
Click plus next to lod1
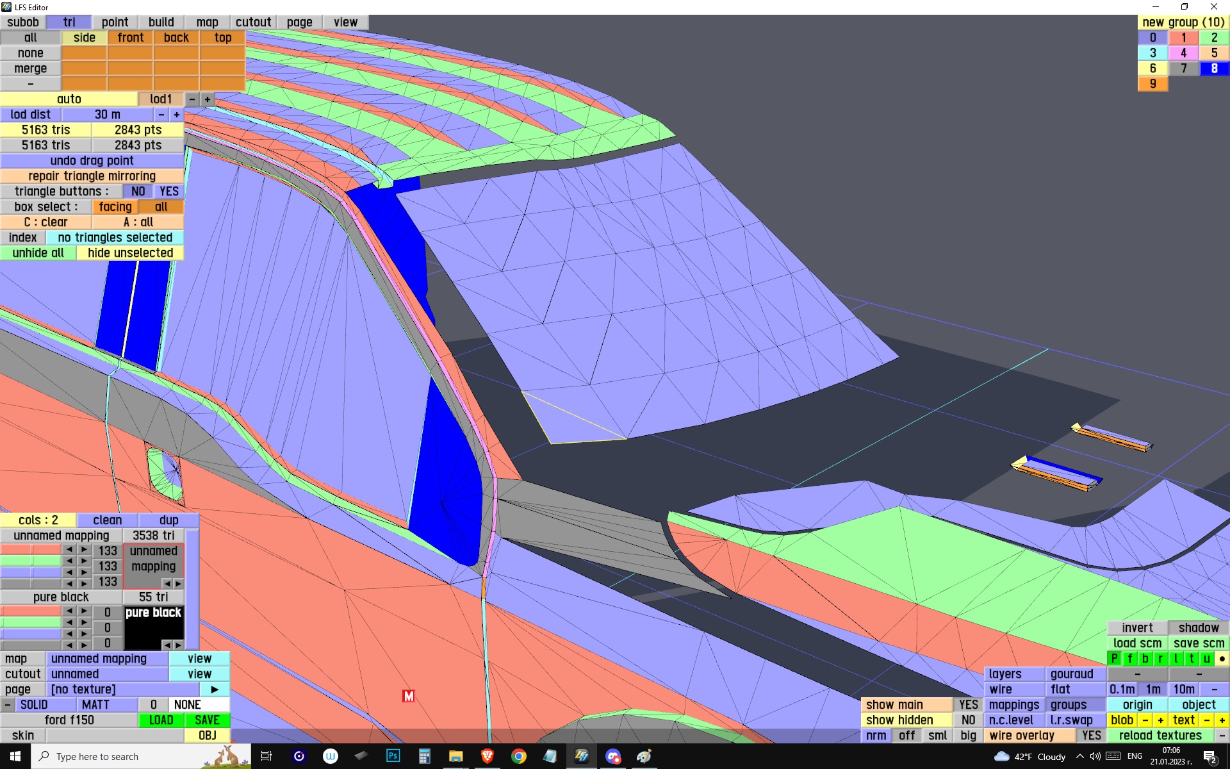[207, 99]
